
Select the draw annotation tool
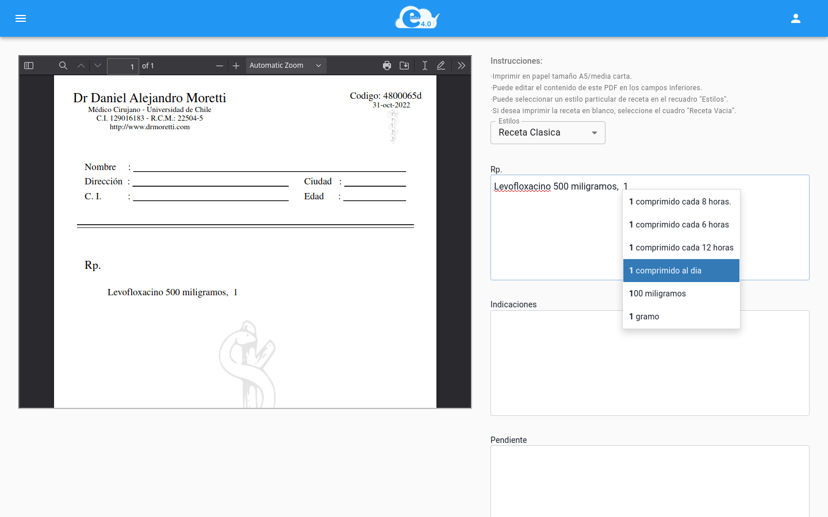coord(441,65)
